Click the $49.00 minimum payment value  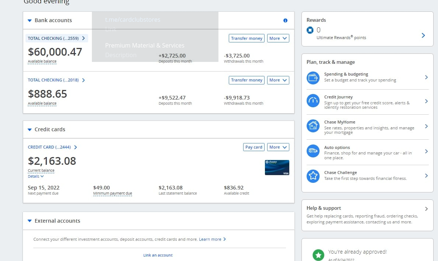coord(101,188)
